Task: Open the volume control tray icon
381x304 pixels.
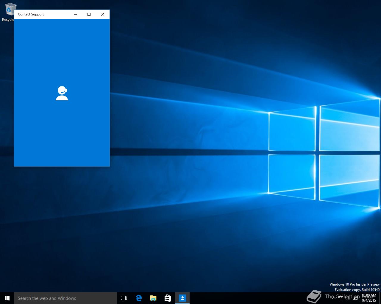Action: 348,298
